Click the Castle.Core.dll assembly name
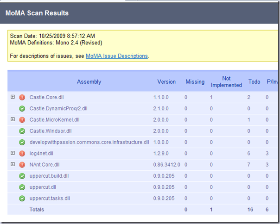Screen dimensions: 280x224 [x=47, y=97]
